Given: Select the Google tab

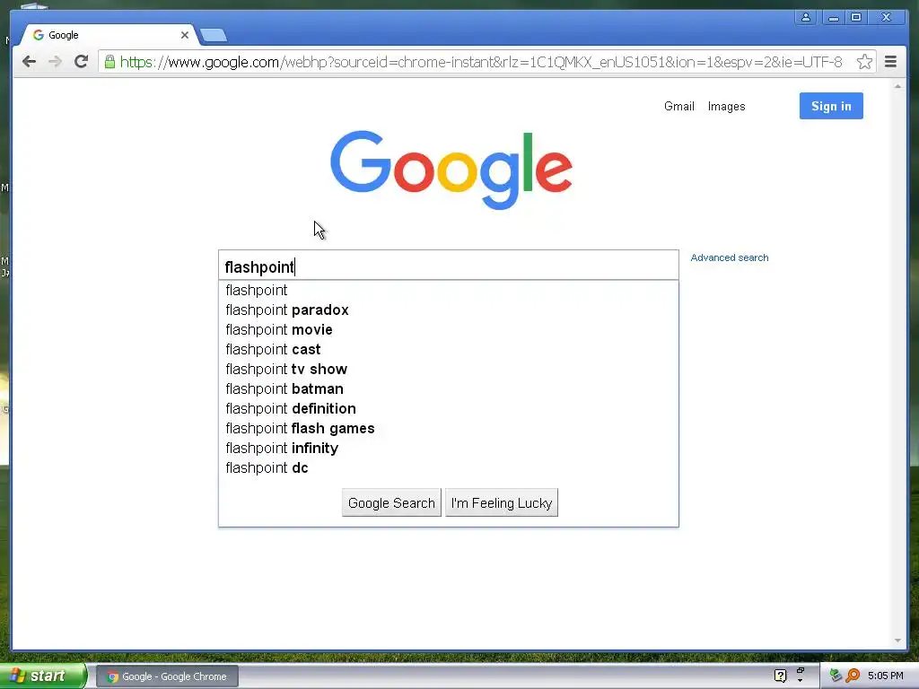Looking at the screenshot, I should (x=109, y=35).
